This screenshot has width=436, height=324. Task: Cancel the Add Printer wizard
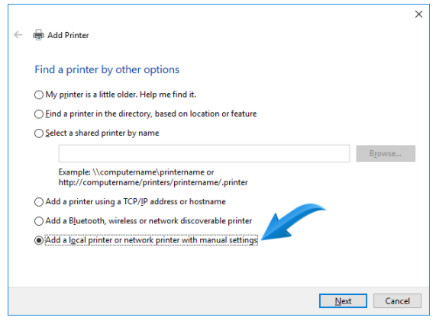(x=397, y=301)
